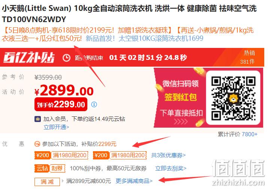Click the 到手价2299.00 red badge
Viewport: 268px width, 189px height.
(x=61, y=104)
